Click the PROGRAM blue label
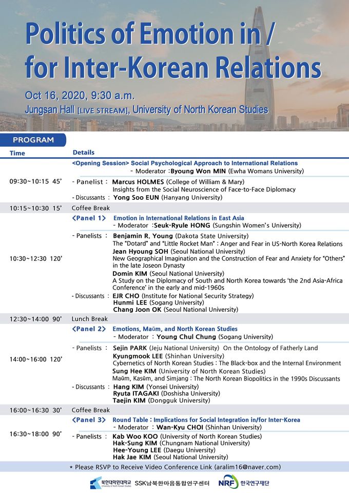Image resolution: width=349 pixels, height=493 pixels. 33,140
